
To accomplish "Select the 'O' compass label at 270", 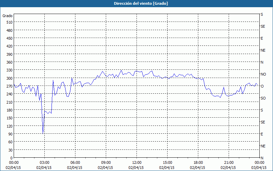I will pyautogui.click(x=262, y=86).
